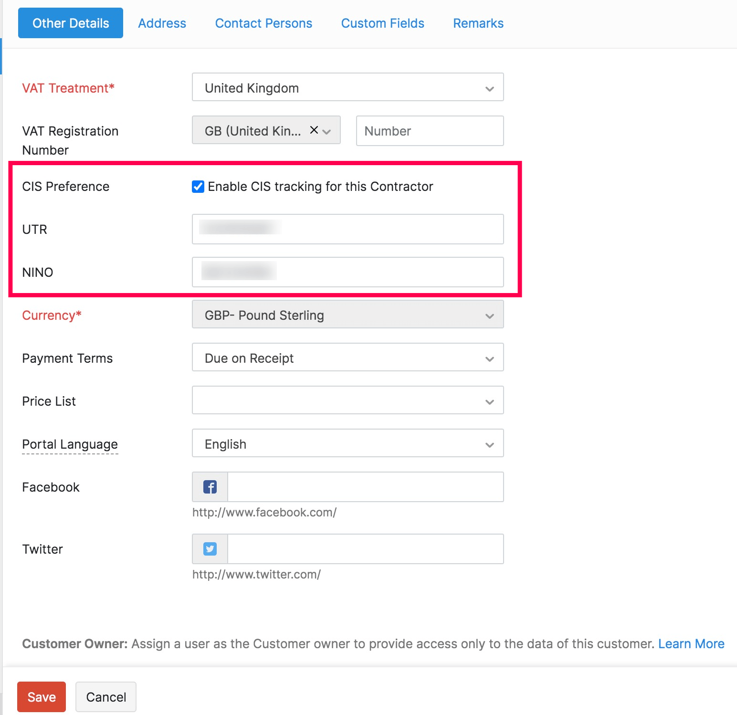Screen dimensions: 737x715
Task: Open the Portal Language dropdown
Action: (347, 443)
